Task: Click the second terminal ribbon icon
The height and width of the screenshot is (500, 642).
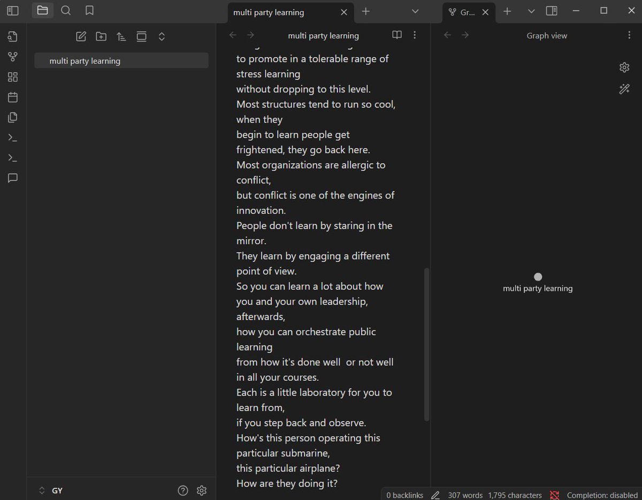Action: (13, 158)
